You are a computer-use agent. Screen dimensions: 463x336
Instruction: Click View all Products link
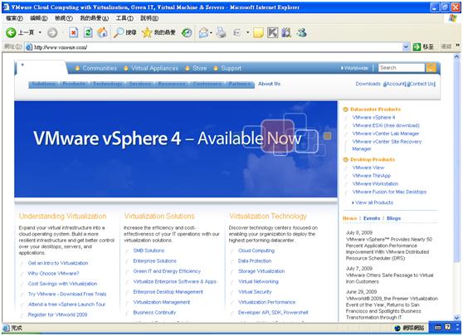(374, 202)
